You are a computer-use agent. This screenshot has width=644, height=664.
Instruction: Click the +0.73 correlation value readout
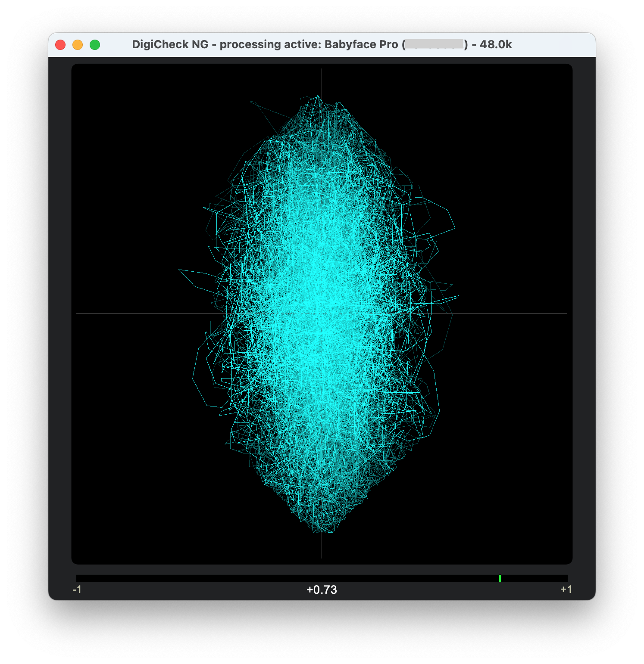(322, 590)
